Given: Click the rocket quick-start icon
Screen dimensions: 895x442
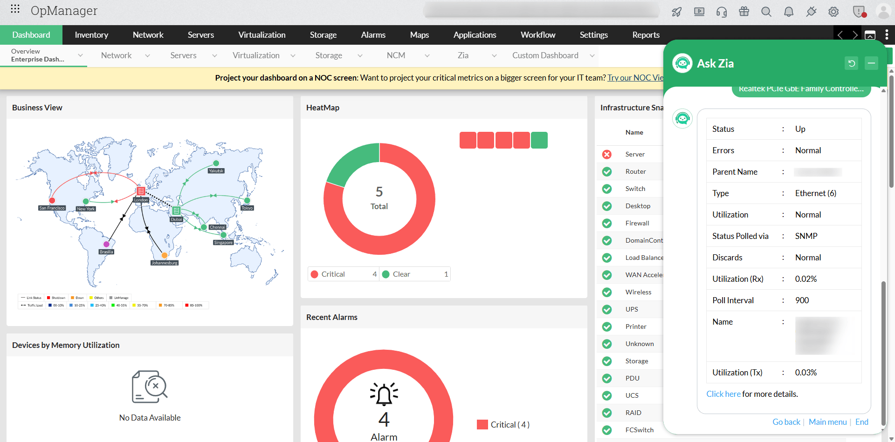Looking at the screenshot, I should click(677, 12).
